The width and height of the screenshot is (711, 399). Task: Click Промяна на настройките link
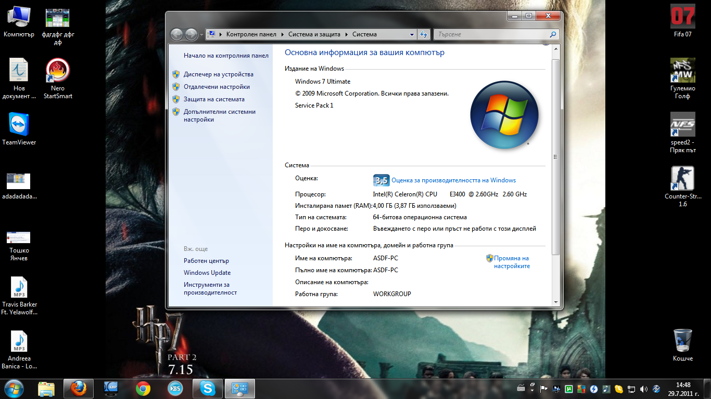tap(512, 262)
